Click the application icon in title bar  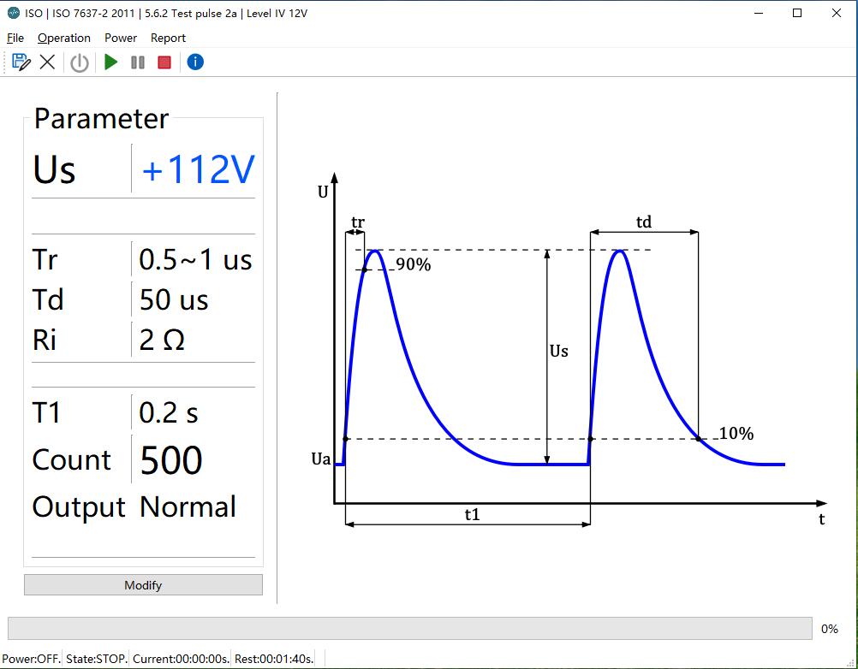14,13
